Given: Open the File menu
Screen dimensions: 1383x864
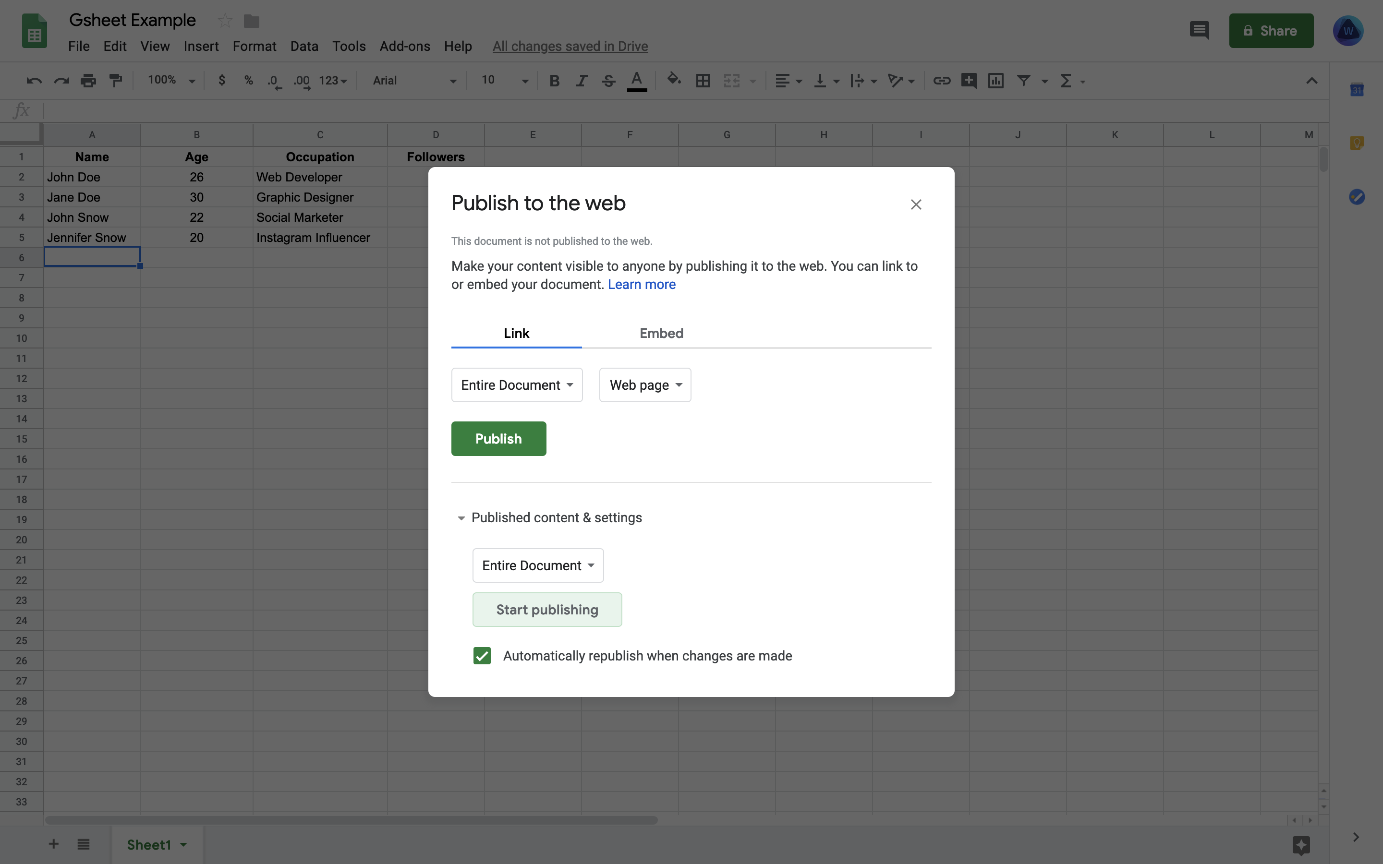Looking at the screenshot, I should pos(79,46).
